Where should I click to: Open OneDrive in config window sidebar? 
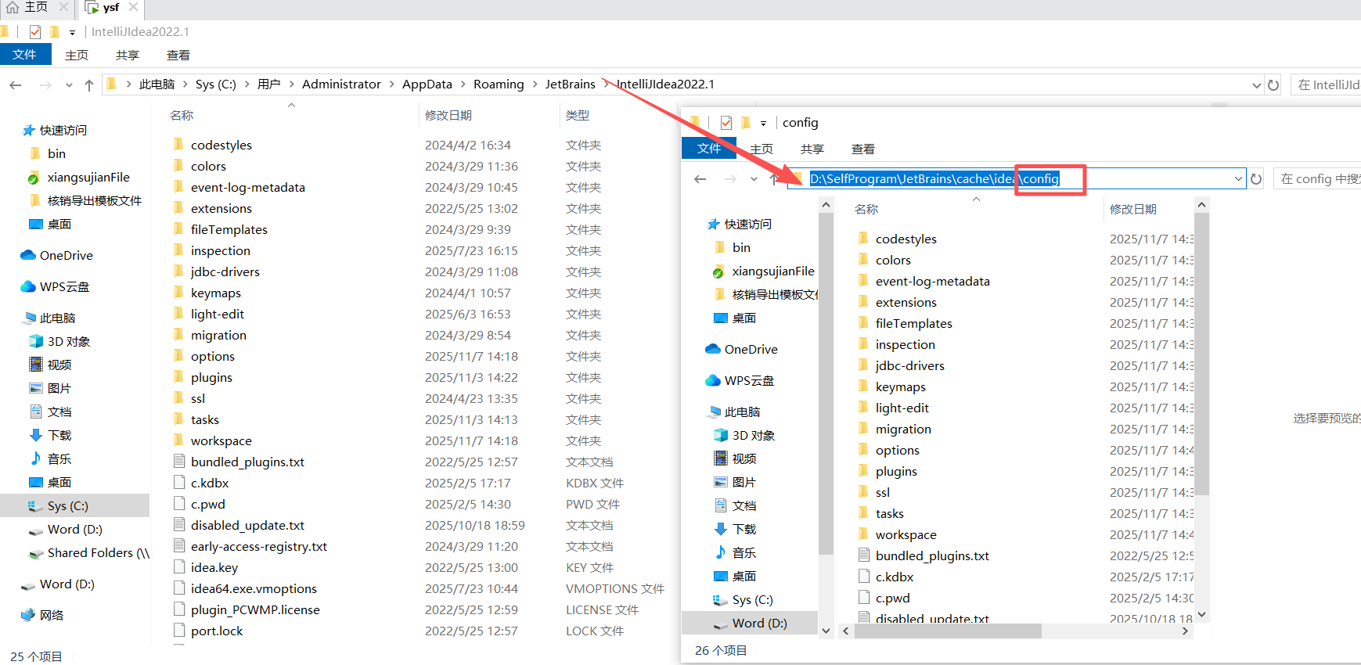[x=742, y=349]
